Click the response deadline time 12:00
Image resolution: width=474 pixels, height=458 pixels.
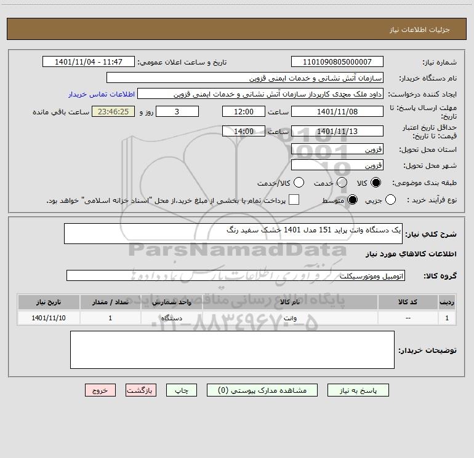244,111
